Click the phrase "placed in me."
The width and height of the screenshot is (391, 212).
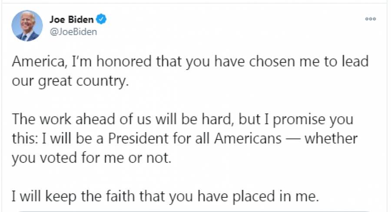(278, 196)
